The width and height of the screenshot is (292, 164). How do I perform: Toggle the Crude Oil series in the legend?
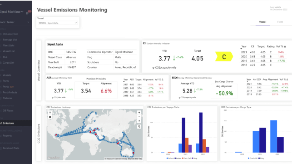point(252,159)
